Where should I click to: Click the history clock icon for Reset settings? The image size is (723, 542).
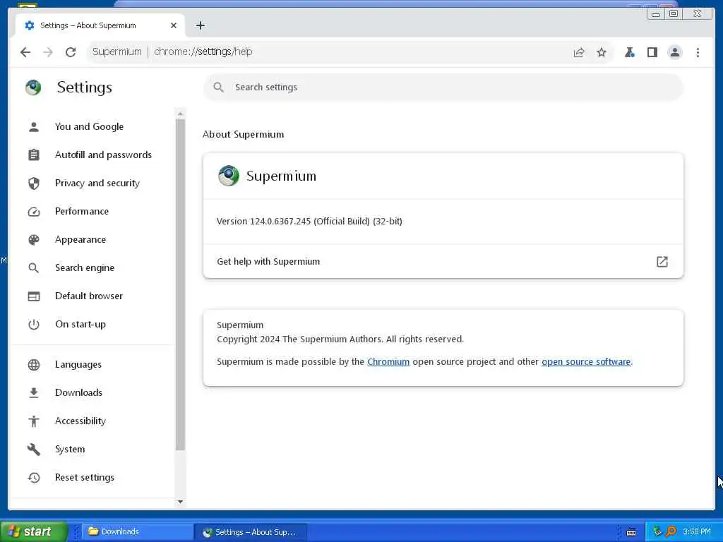[34, 478]
